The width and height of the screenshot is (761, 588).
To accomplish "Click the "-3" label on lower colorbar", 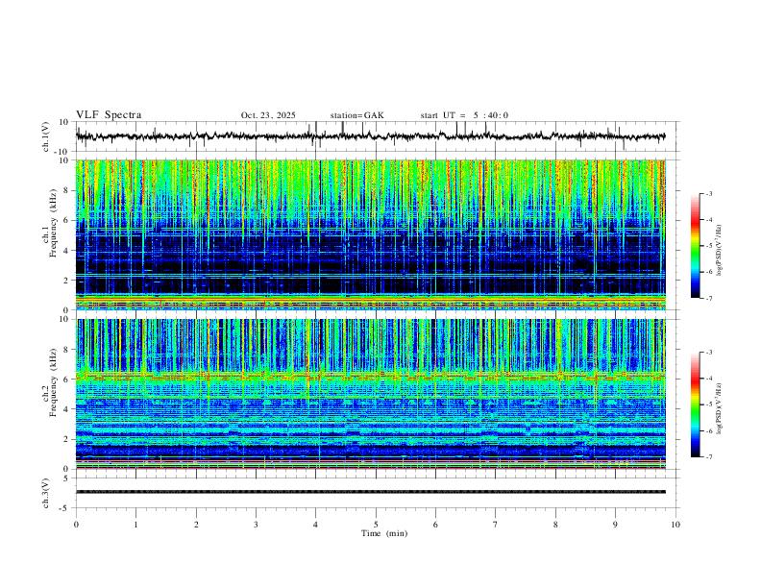I will [708, 353].
